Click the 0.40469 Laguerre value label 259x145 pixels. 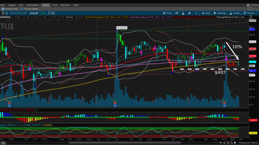click(x=253, y=133)
